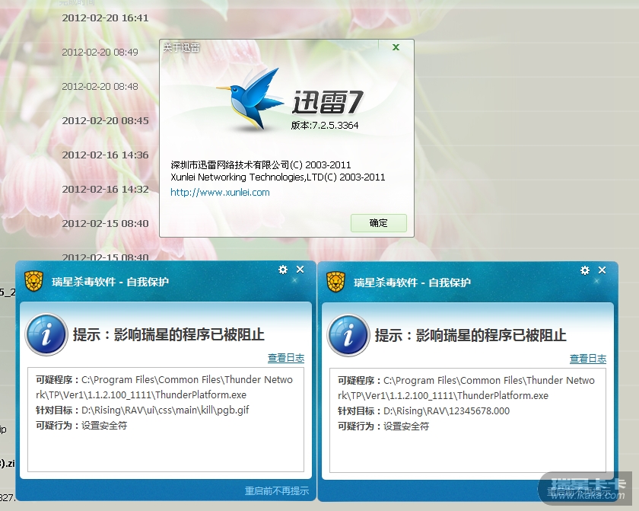Select the list row dated 2012-02-15 08:40

coord(105,223)
